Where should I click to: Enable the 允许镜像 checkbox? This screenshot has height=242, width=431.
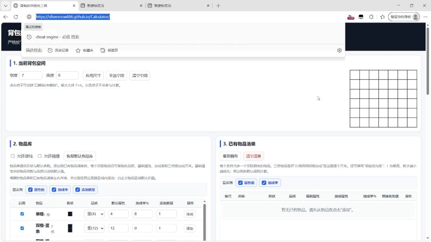click(x=40, y=156)
